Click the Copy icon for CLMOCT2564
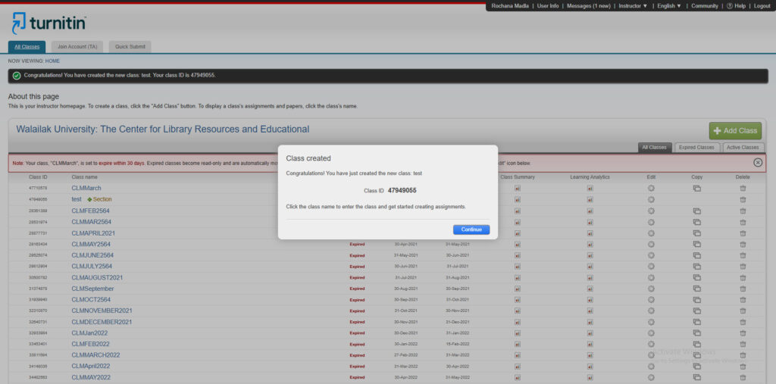776x384 pixels. [x=697, y=300]
